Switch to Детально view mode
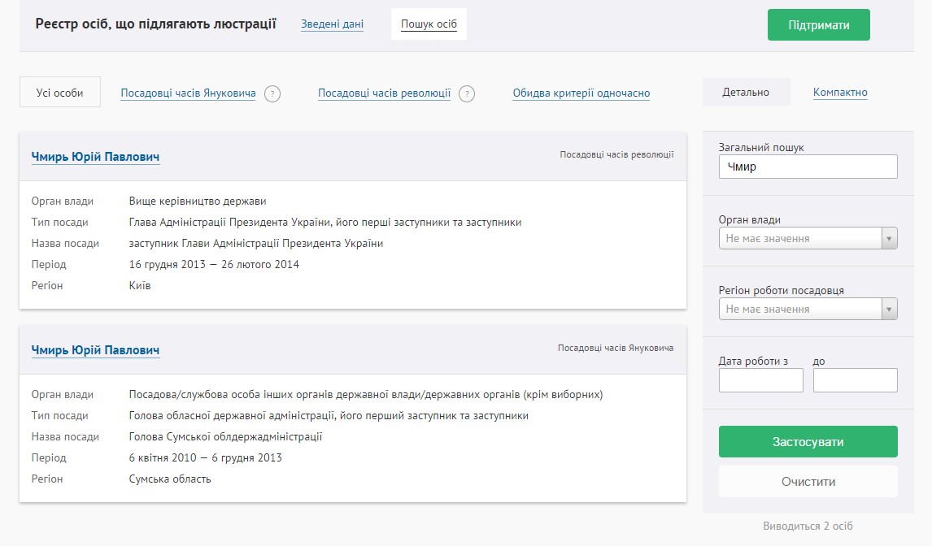The image size is (932, 546). click(x=746, y=93)
